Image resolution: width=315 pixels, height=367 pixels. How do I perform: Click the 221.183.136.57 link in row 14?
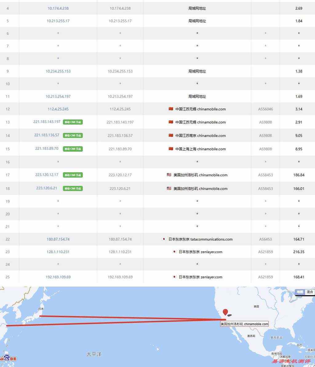coord(47,135)
